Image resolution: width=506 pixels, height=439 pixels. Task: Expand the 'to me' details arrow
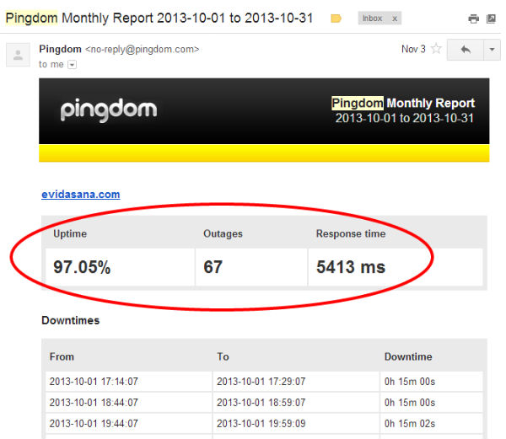tap(72, 65)
